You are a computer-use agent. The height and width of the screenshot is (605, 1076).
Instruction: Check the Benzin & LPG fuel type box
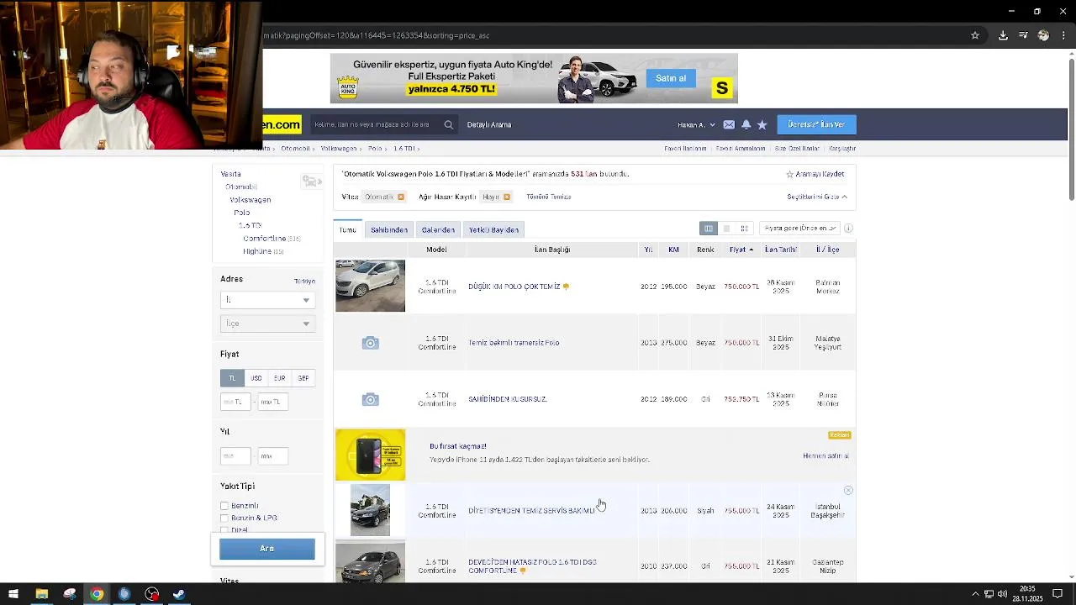coord(224,518)
